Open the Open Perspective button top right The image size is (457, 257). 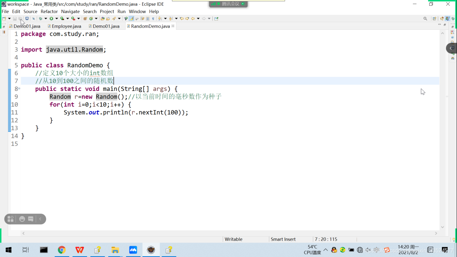[434, 18]
